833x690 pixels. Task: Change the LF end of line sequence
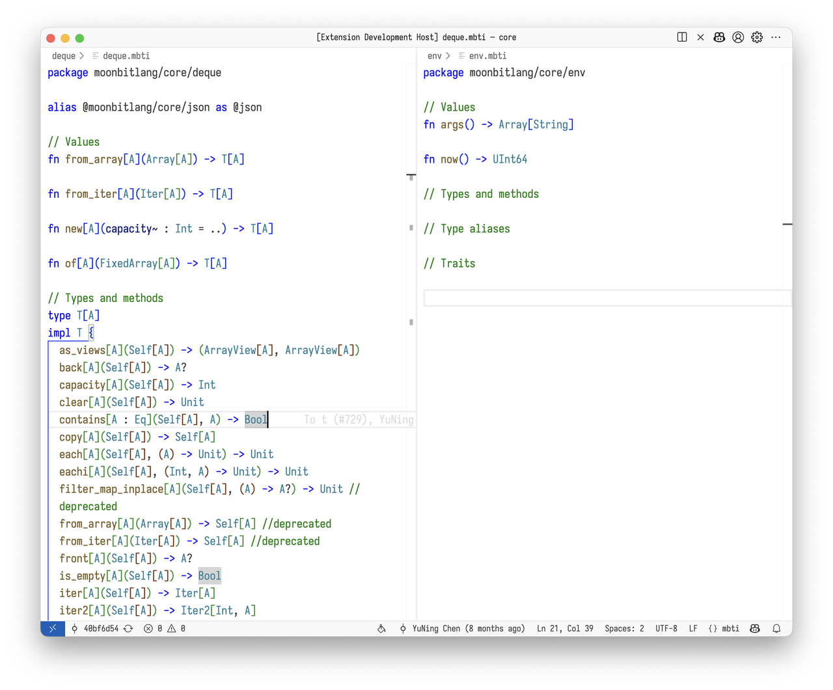tap(693, 628)
